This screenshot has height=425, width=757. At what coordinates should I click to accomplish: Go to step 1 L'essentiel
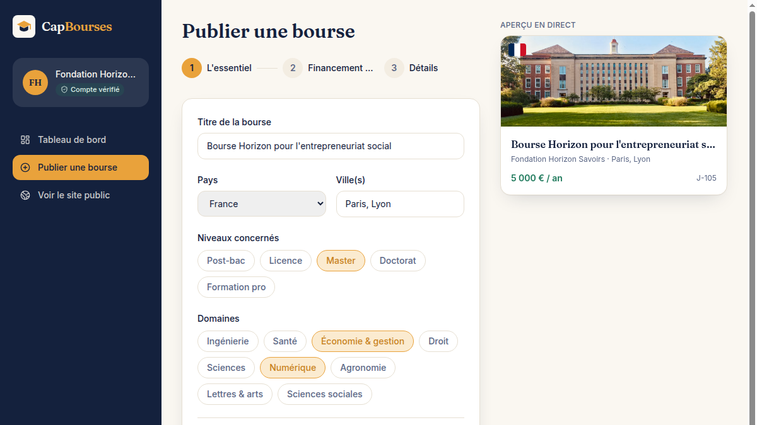[217, 68]
